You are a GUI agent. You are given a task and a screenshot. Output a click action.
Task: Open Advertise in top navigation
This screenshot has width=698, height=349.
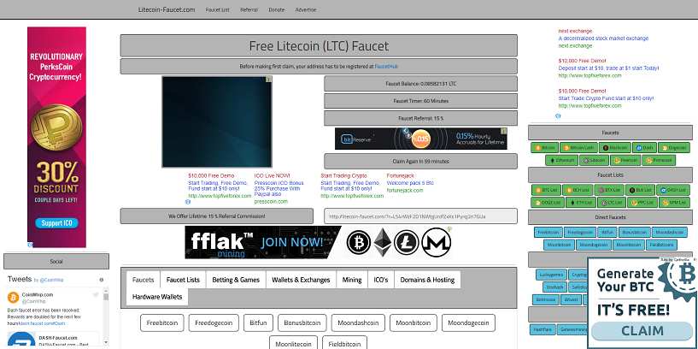tap(306, 9)
